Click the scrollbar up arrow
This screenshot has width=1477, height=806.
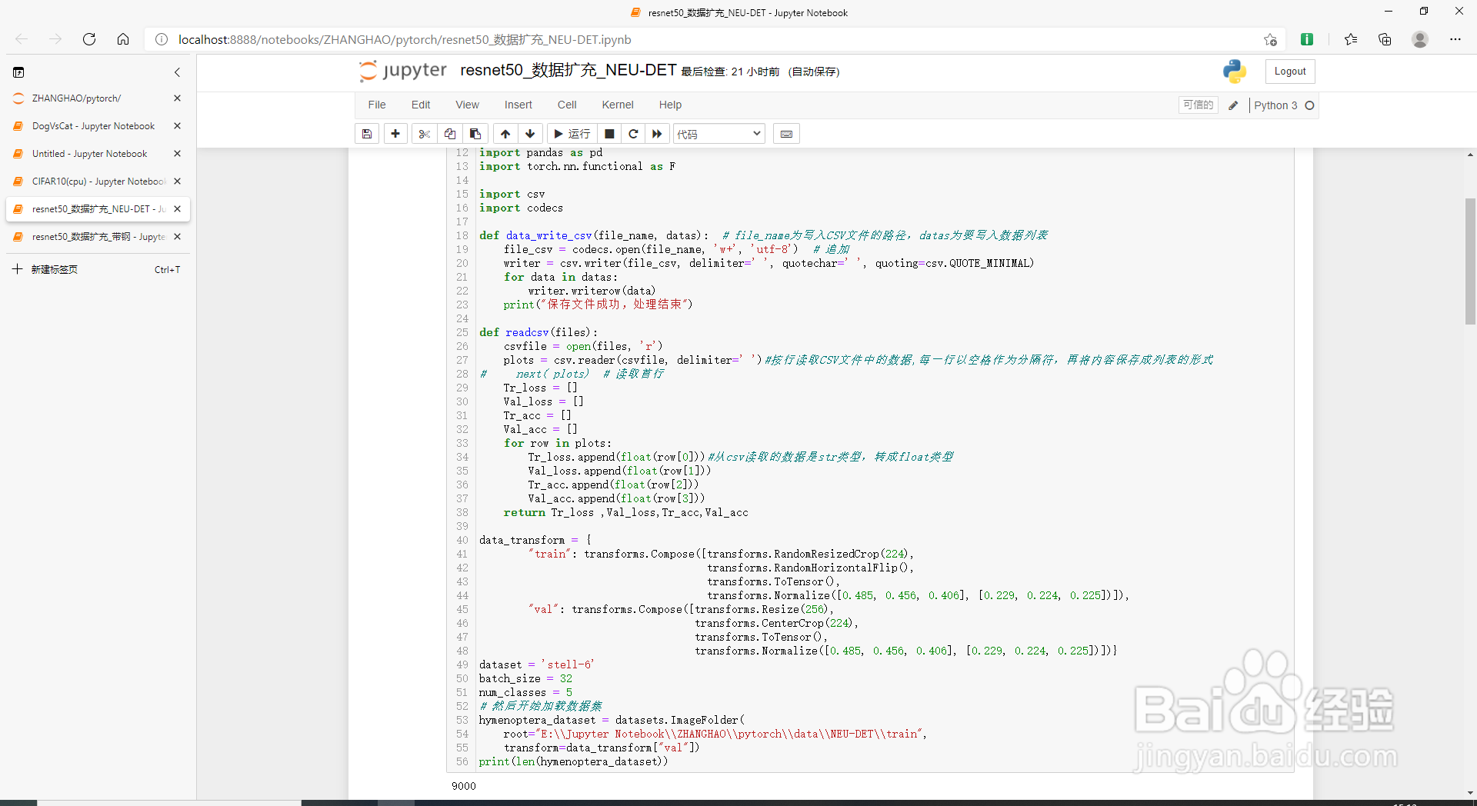click(x=1470, y=155)
